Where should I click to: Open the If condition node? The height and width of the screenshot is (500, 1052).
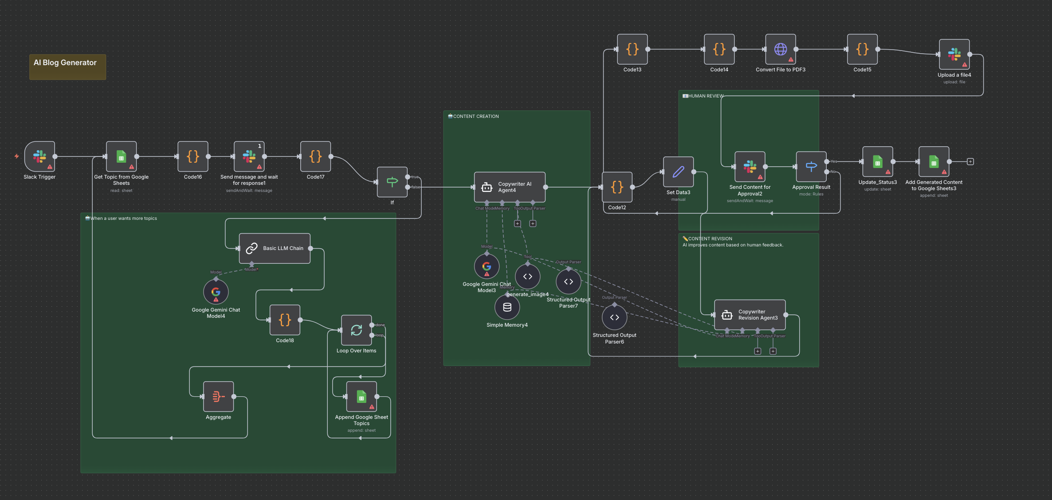coord(392,182)
